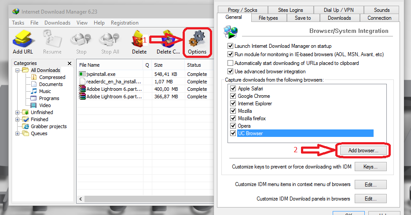The width and height of the screenshot is (411, 215).
Task: Toggle Launch Internet Download Manager on startup
Action: (230, 46)
